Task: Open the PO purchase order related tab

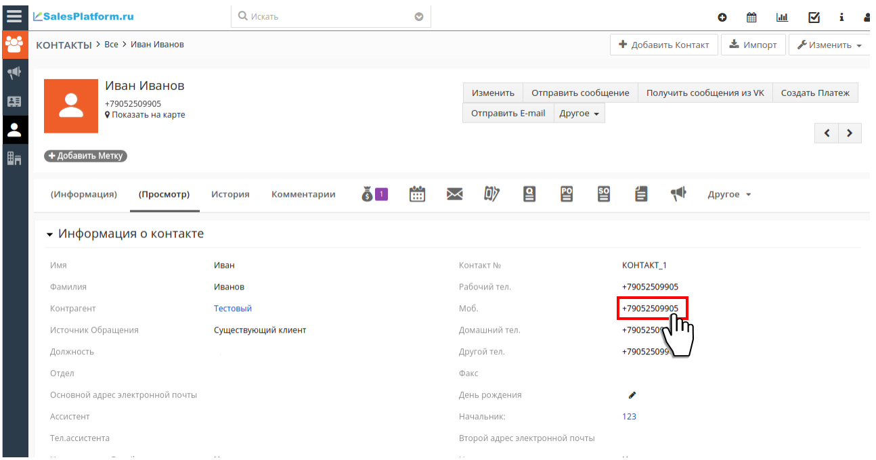Action: (567, 194)
